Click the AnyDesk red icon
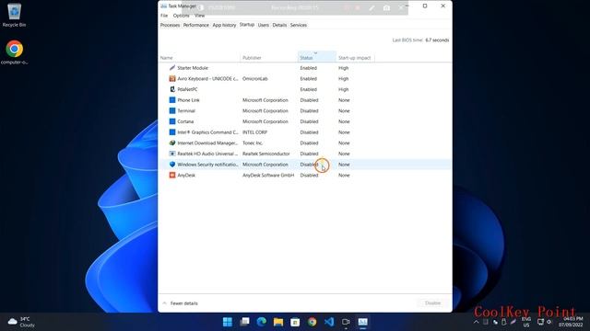Screen dimensions: 590x331 pos(172,175)
